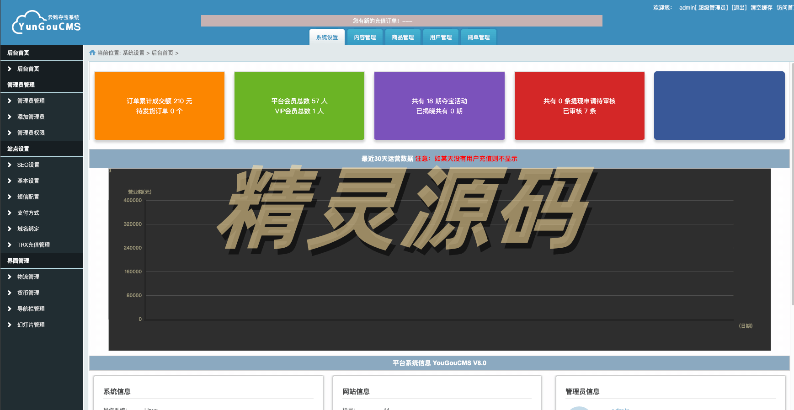Expand the 添加管理员 sidebar entry
This screenshot has height=410, width=794.
pos(31,117)
